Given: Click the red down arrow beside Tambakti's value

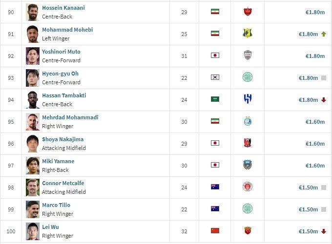Looking at the screenshot, I should pyautogui.click(x=324, y=100).
